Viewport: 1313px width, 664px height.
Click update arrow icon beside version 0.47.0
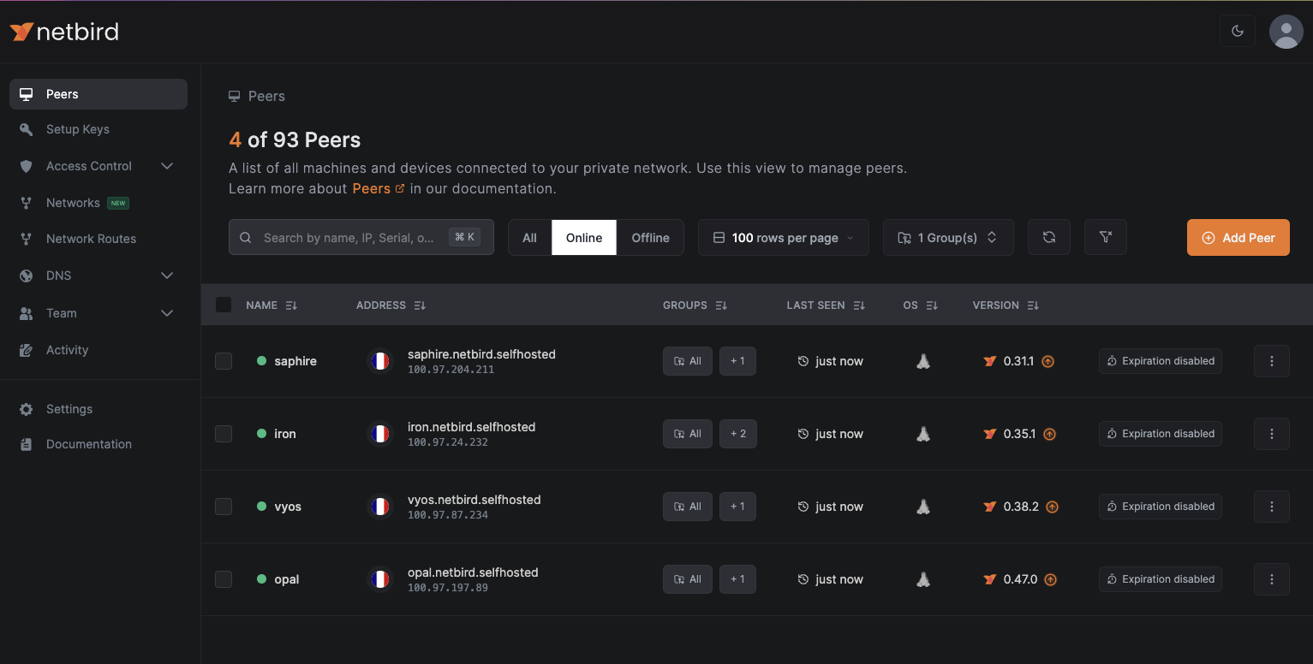pyautogui.click(x=1050, y=579)
